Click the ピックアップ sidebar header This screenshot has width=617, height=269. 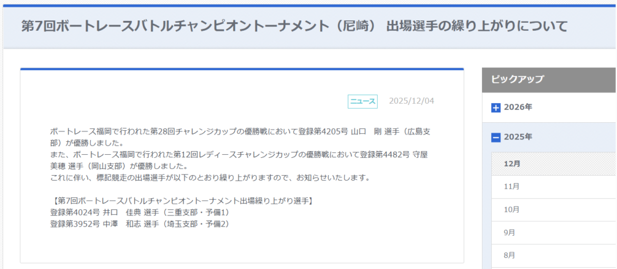[518, 79]
